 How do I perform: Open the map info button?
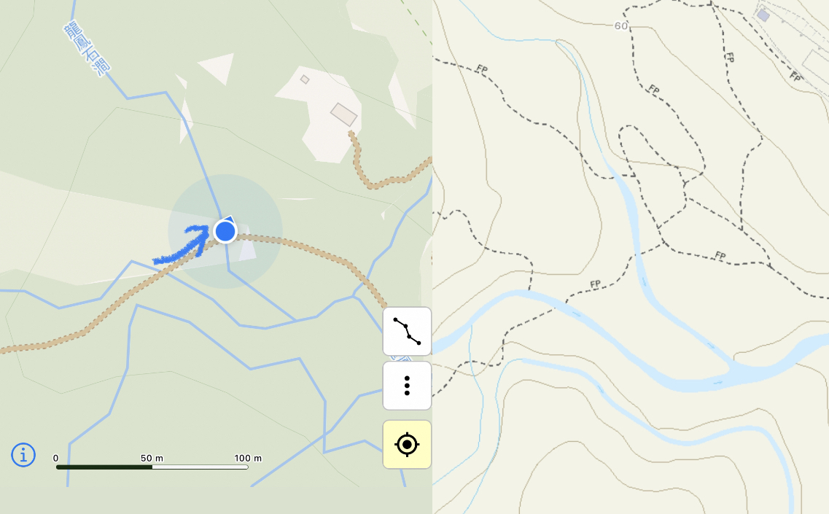click(x=23, y=455)
